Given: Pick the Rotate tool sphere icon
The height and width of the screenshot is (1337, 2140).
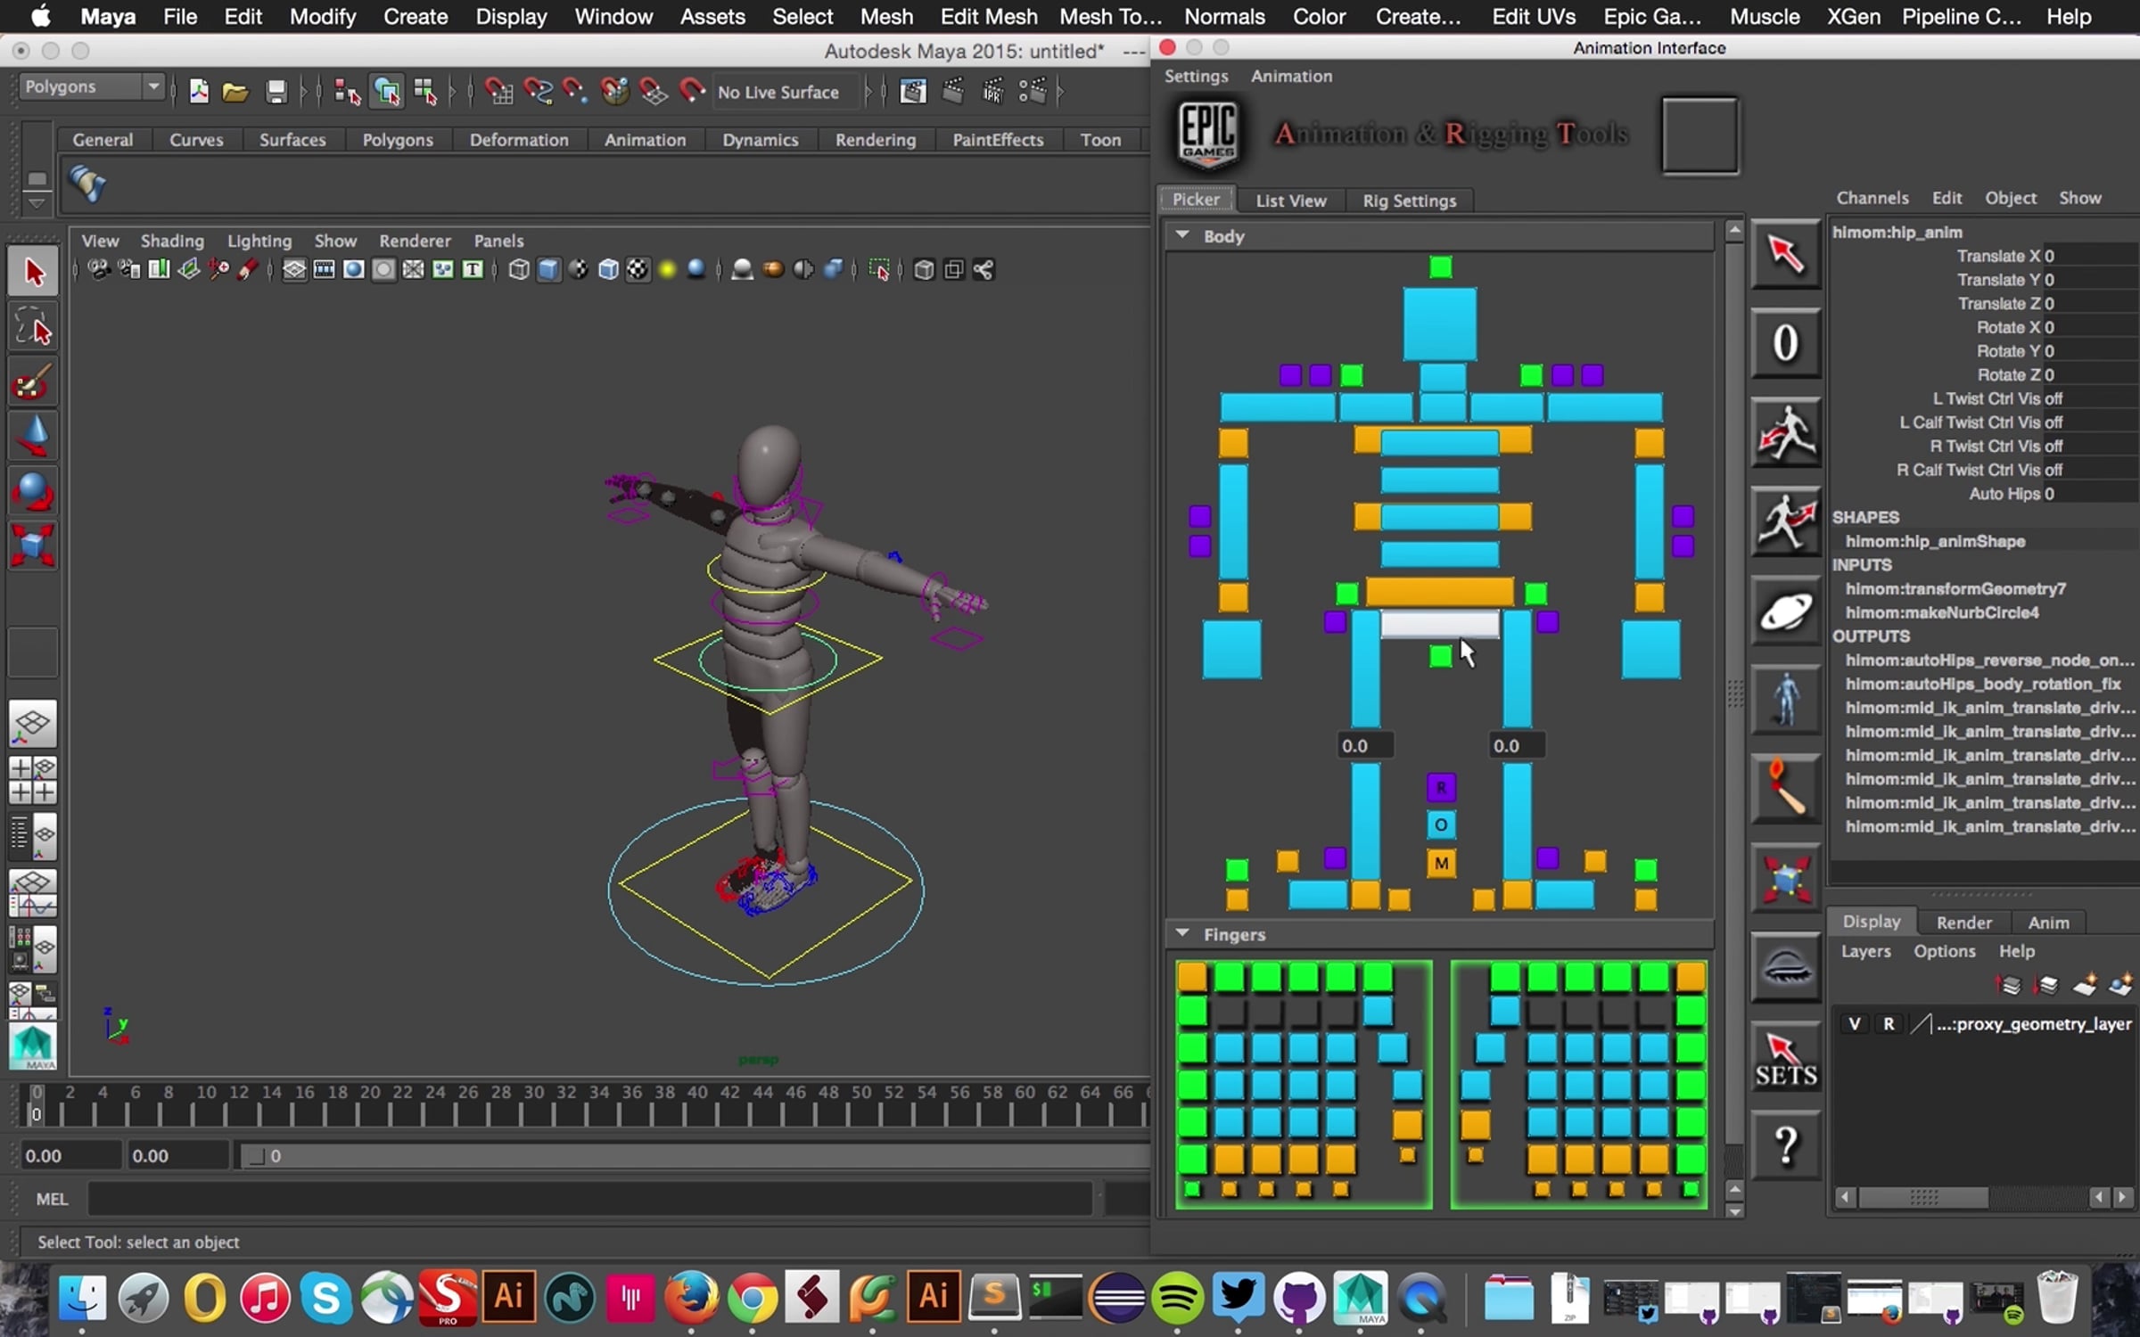Looking at the screenshot, I should tap(33, 490).
